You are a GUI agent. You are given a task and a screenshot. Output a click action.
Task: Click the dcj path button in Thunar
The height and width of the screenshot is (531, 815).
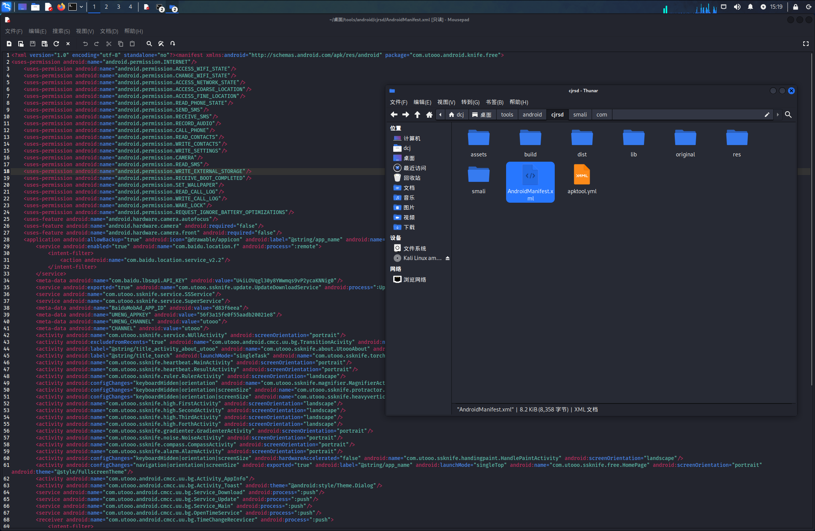point(456,115)
